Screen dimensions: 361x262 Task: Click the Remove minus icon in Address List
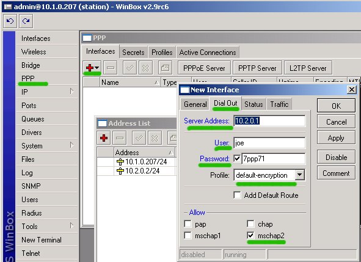[120, 138]
